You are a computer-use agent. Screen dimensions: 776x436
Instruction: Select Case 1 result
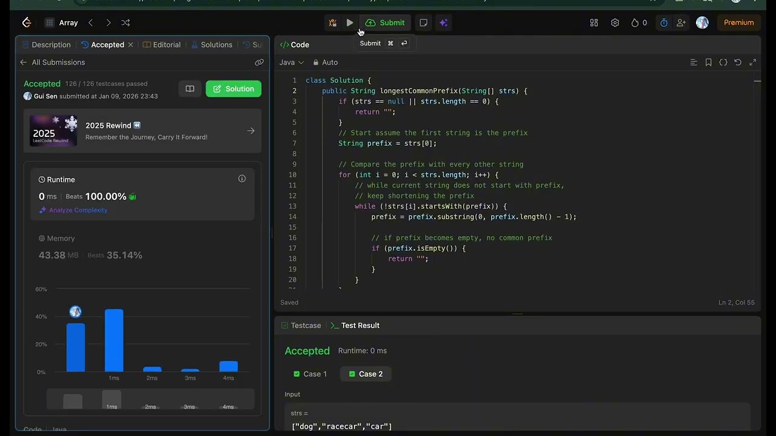(310, 374)
